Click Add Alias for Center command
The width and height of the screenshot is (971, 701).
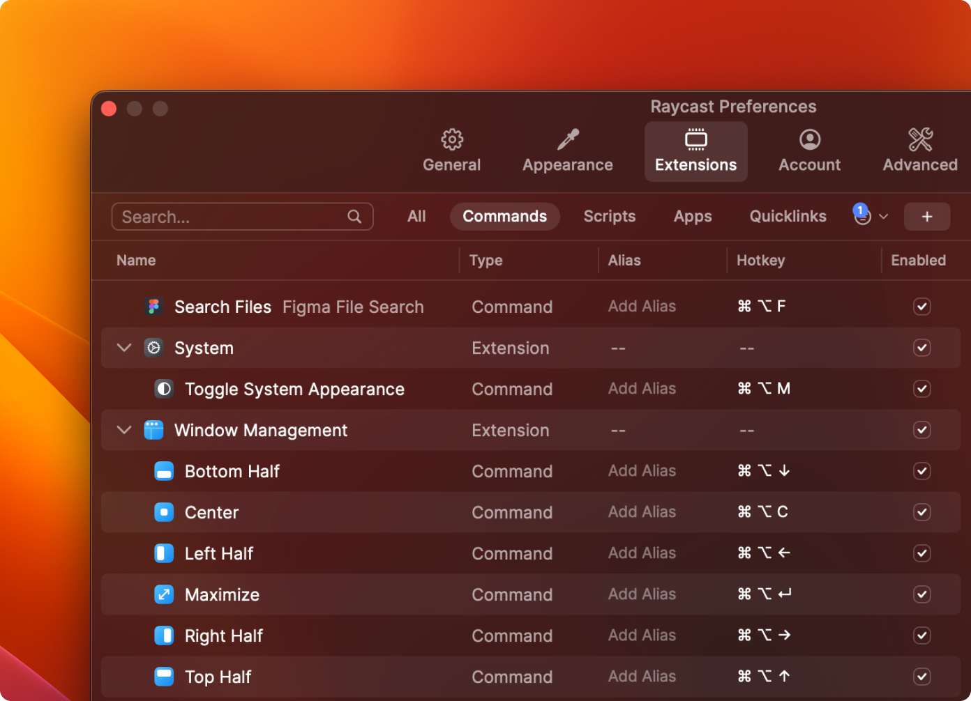642,512
